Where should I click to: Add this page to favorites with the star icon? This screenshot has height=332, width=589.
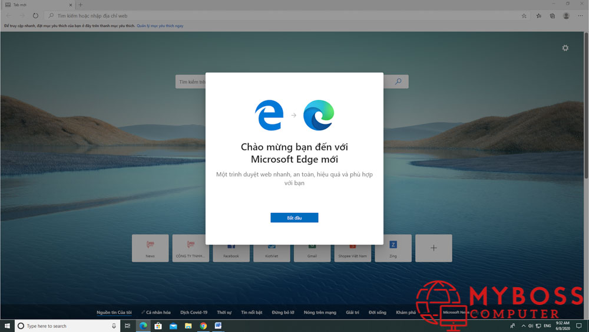524,16
